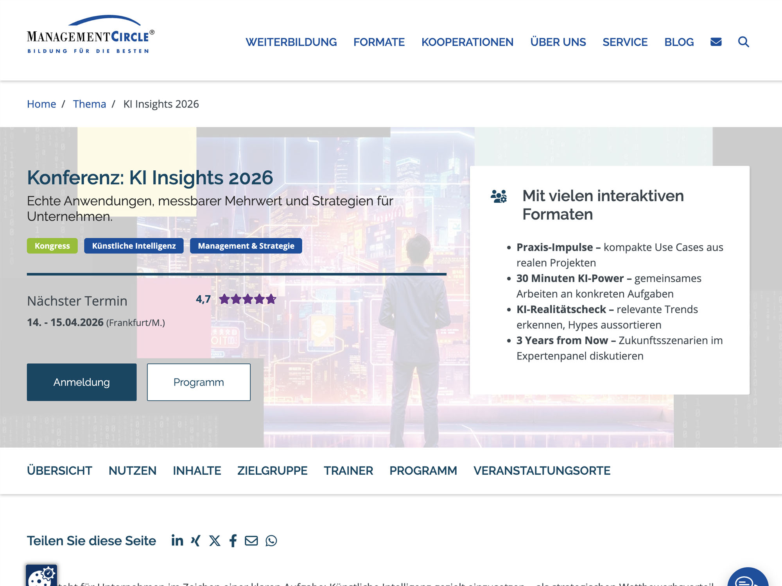Screen dimensions: 782x586
Task: Click the Anmeldung button
Action: (x=81, y=382)
